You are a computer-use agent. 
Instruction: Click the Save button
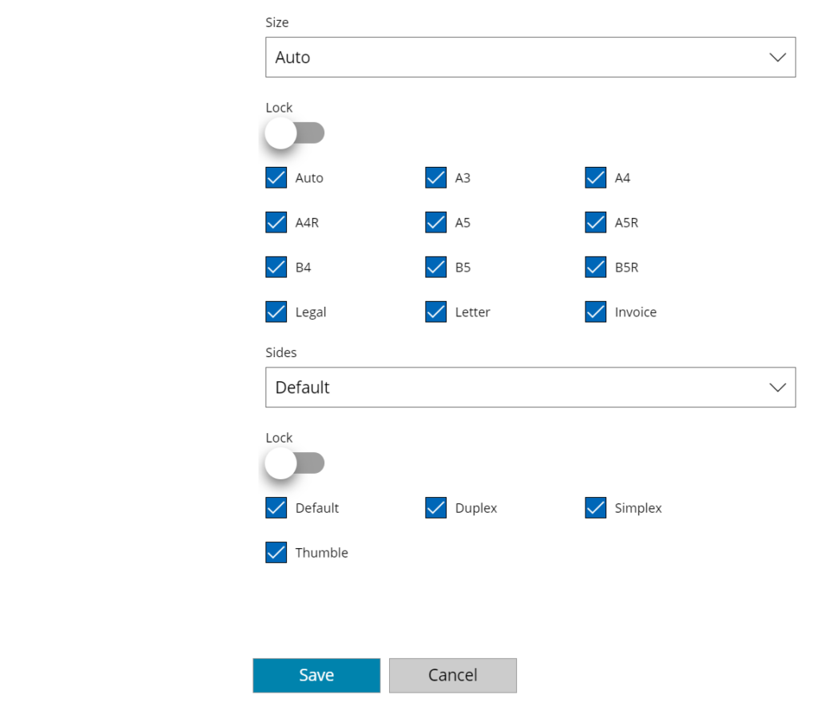coord(316,675)
